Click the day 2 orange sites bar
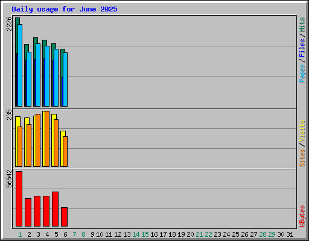Image resolution: width=309 pixels, height=241 pixels. point(29,145)
